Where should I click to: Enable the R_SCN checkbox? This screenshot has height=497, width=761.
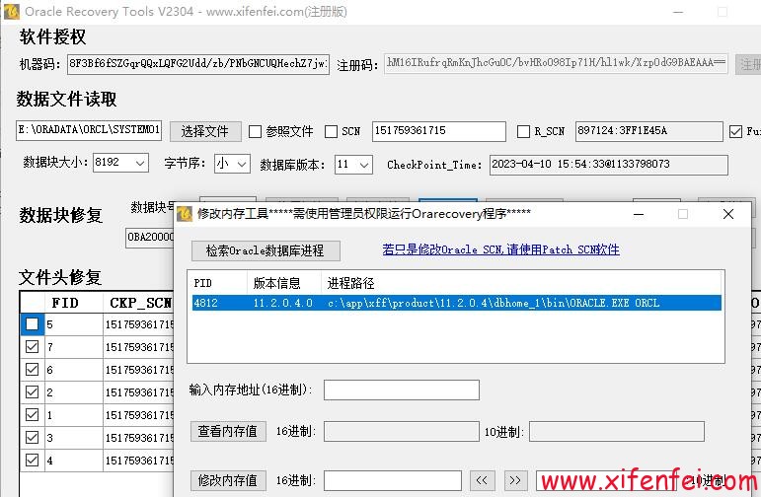point(523,131)
